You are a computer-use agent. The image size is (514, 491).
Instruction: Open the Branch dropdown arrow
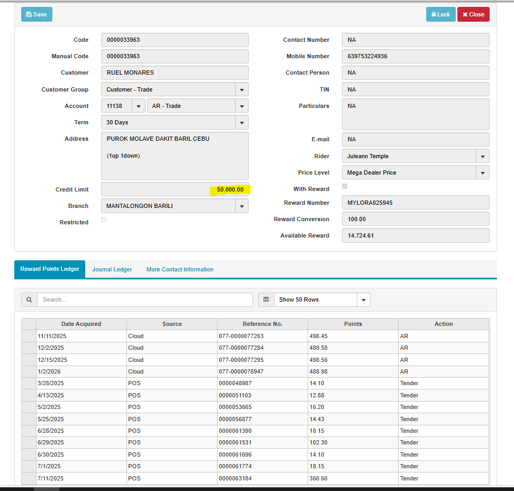point(242,206)
